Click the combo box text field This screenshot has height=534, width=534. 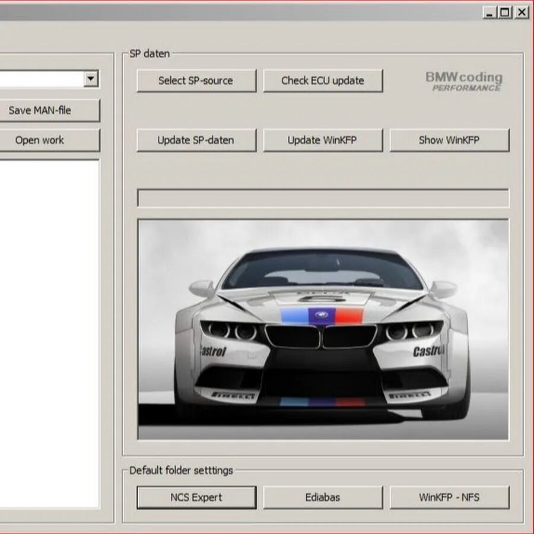[x=42, y=78]
